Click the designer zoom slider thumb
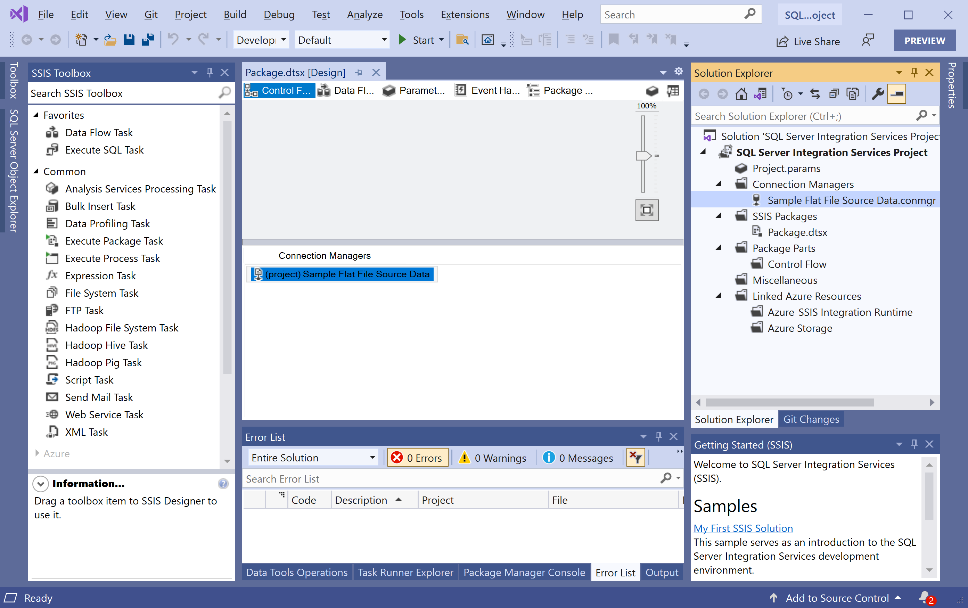The image size is (968, 608). [x=643, y=156]
